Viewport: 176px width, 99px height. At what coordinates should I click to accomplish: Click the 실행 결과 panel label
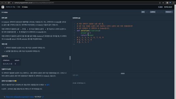click(75, 75)
